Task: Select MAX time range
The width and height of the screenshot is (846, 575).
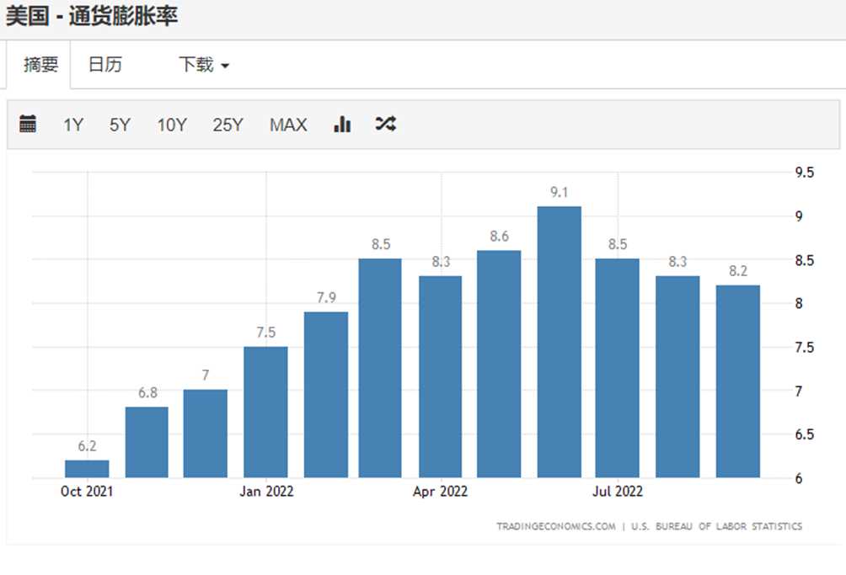Action: (x=288, y=125)
